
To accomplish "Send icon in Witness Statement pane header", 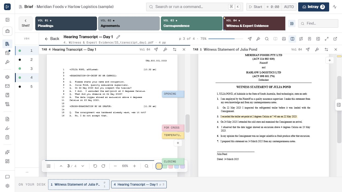I will pos(308,49).
